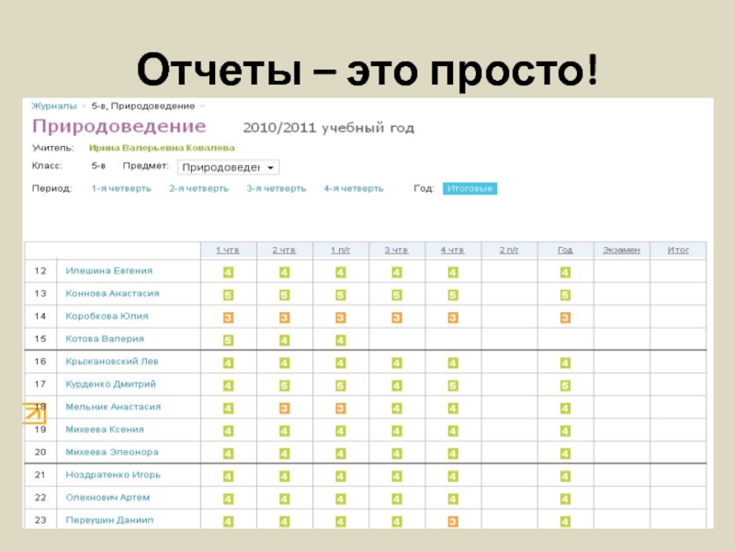Click Курденко Дмитрий's grade 5 in 4 чтв
735x551 pixels.
tap(453, 386)
